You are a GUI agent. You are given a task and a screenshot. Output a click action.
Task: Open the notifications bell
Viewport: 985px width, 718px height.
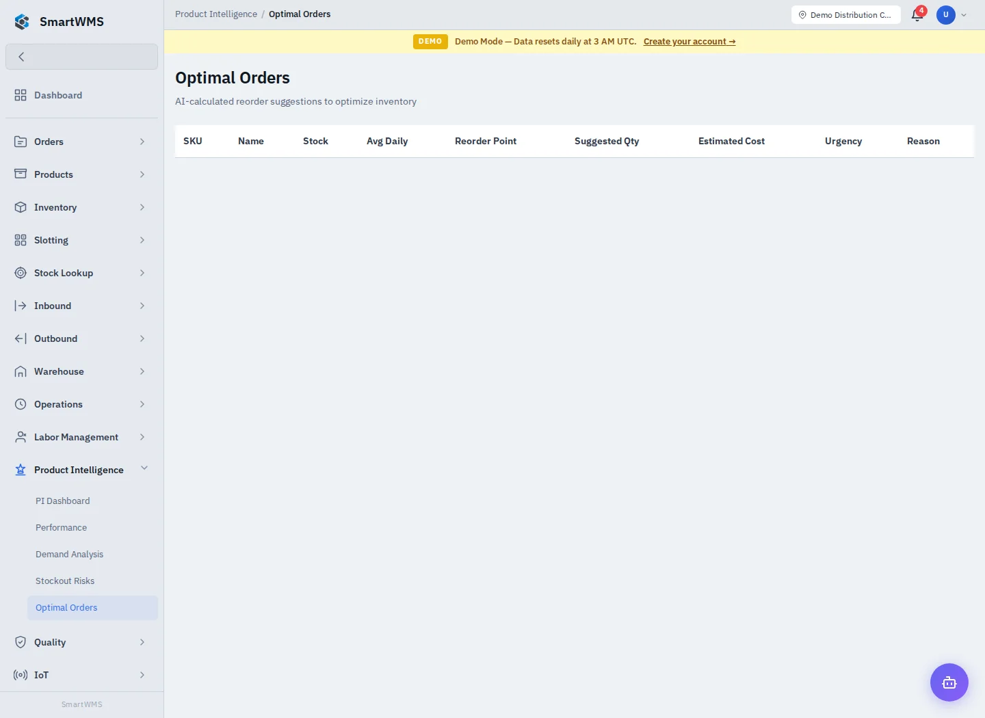click(x=917, y=15)
